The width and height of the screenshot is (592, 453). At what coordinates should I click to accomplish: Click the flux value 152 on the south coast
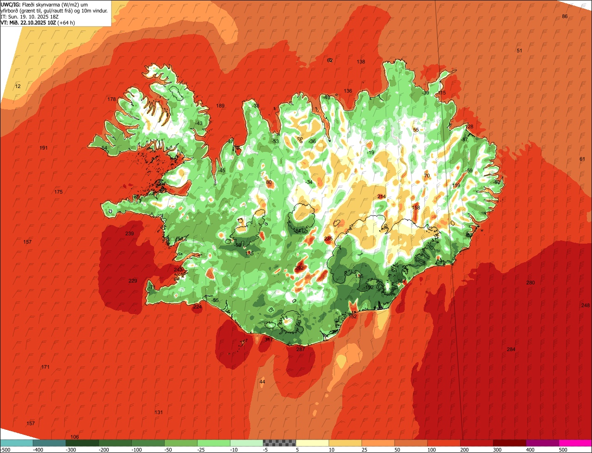[353, 317]
